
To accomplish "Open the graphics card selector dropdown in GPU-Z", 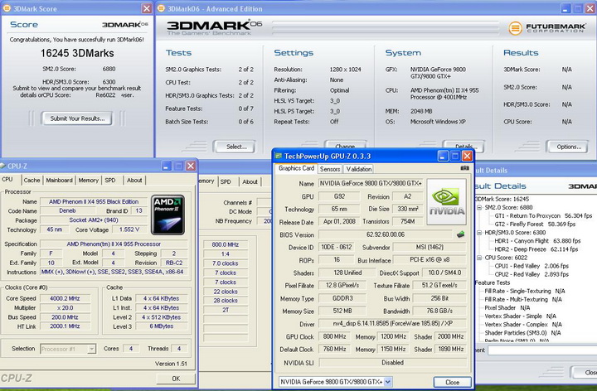I will [x=387, y=382].
